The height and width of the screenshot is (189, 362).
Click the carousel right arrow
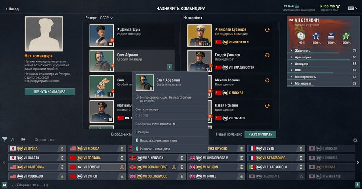[358, 162]
